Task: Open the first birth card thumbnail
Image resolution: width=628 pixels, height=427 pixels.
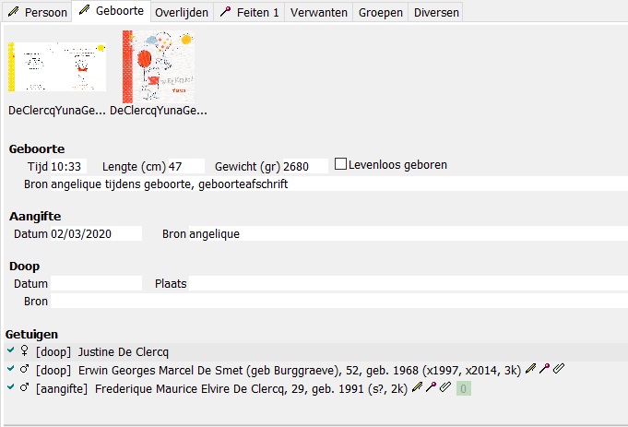Action: coord(57,66)
